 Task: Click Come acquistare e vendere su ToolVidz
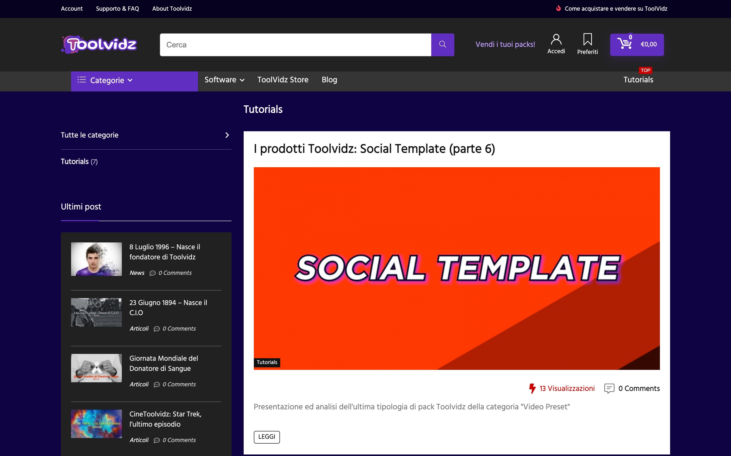pos(616,8)
